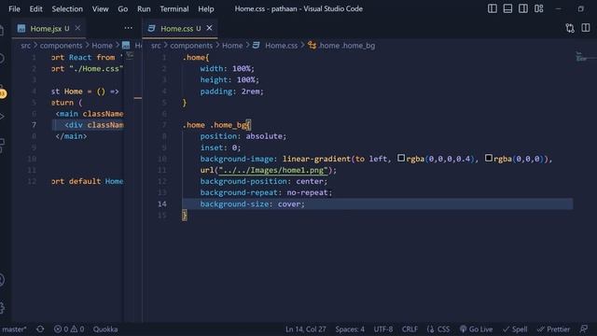The height and width of the screenshot is (336, 597).
Task: Follow the ../../Images/home1.png link
Action: pyautogui.click(x=273, y=170)
